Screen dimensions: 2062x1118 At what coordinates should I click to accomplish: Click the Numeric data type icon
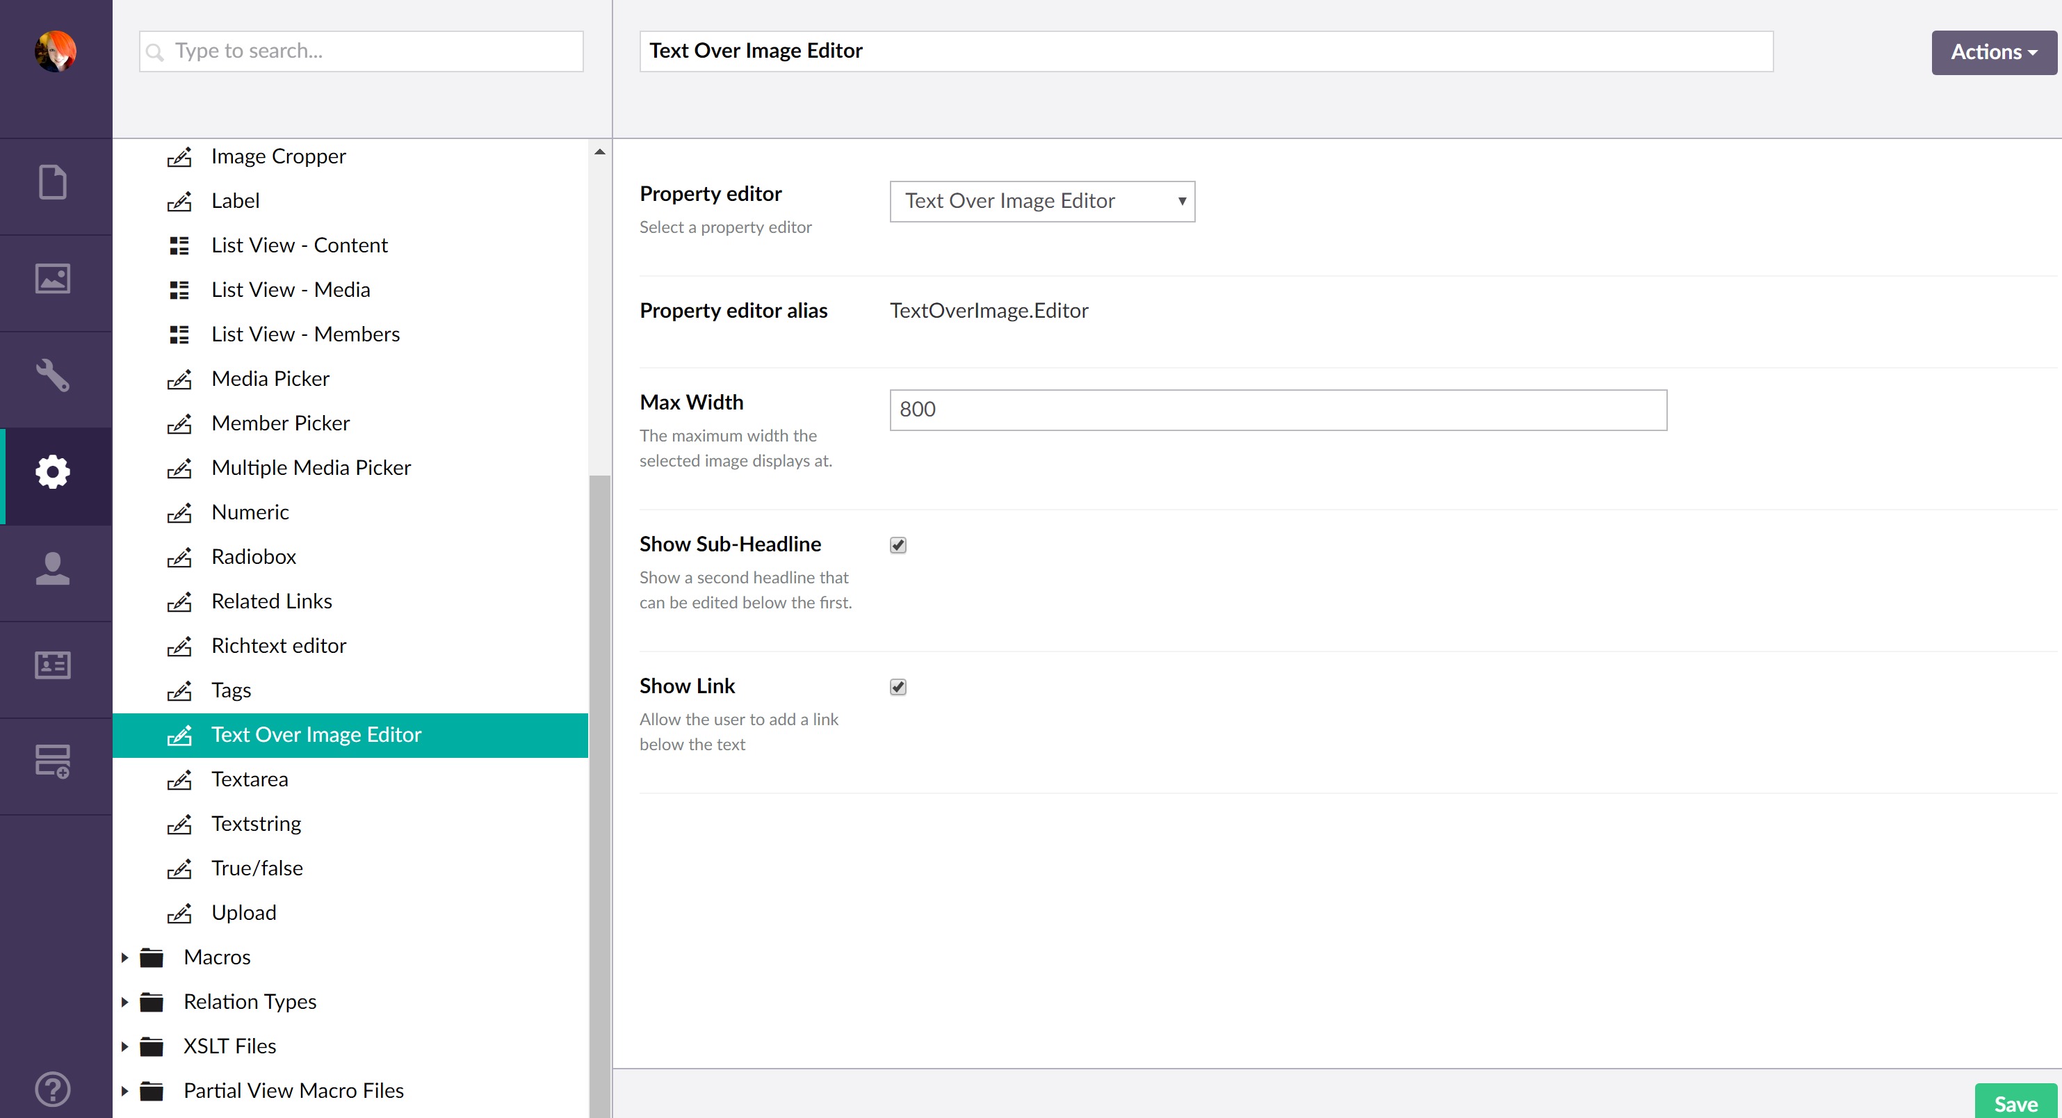[x=179, y=513]
